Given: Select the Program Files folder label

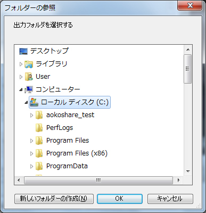Looking at the screenshot, I should [x=68, y=141].
